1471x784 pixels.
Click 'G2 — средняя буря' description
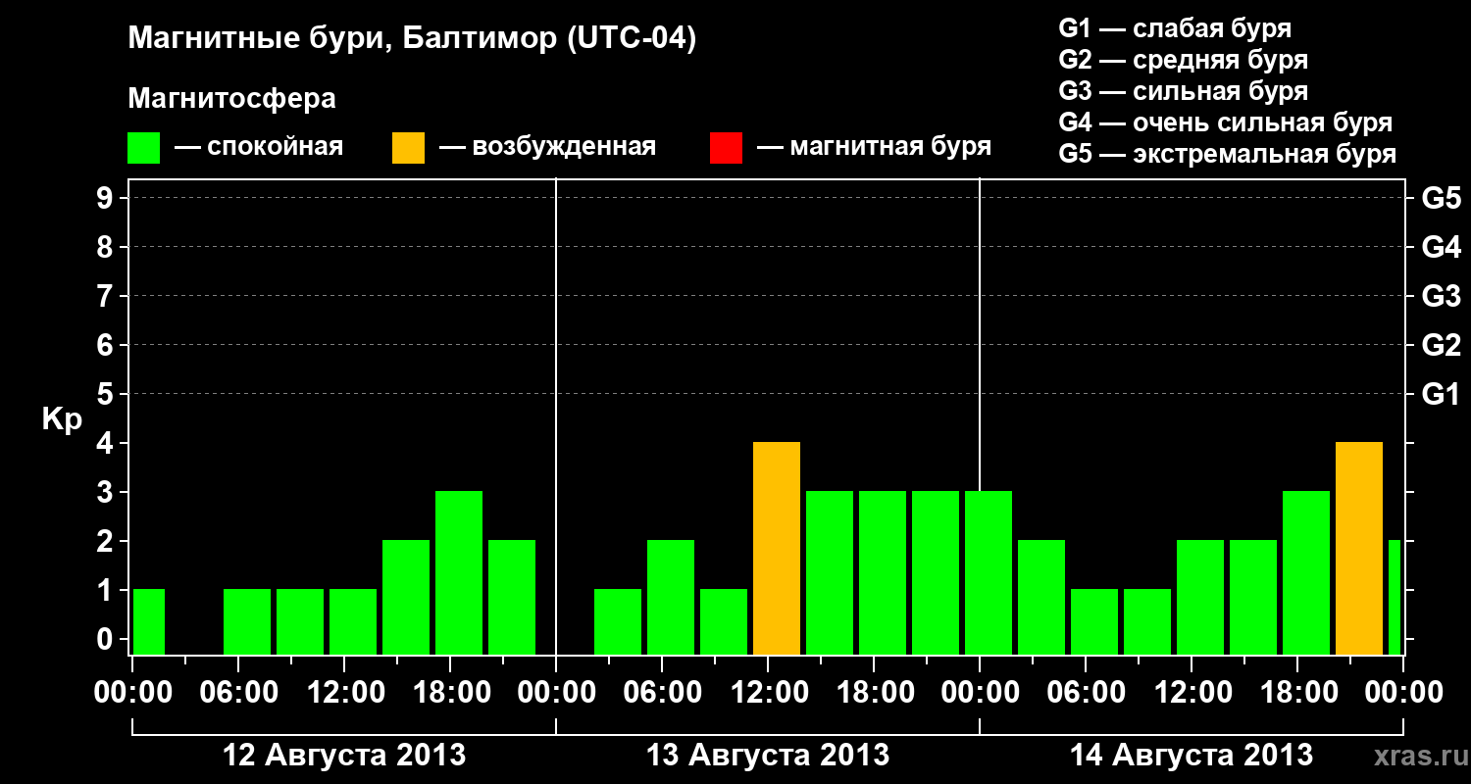(1184, 60)
